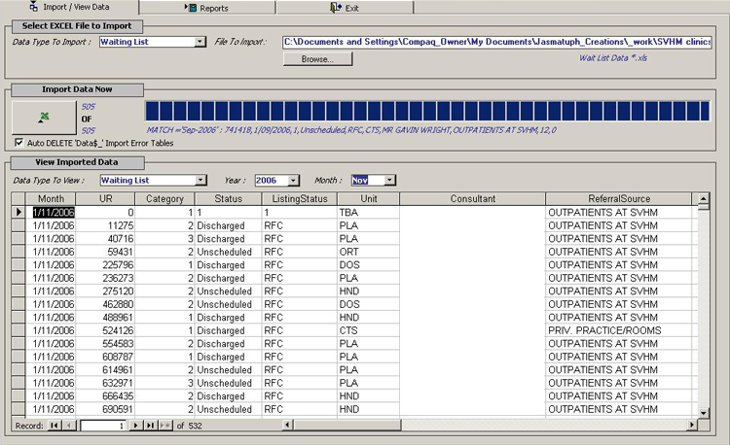Click the ListingStatus column header
Screen dimensions: 730x445
(x=300, y=199)
